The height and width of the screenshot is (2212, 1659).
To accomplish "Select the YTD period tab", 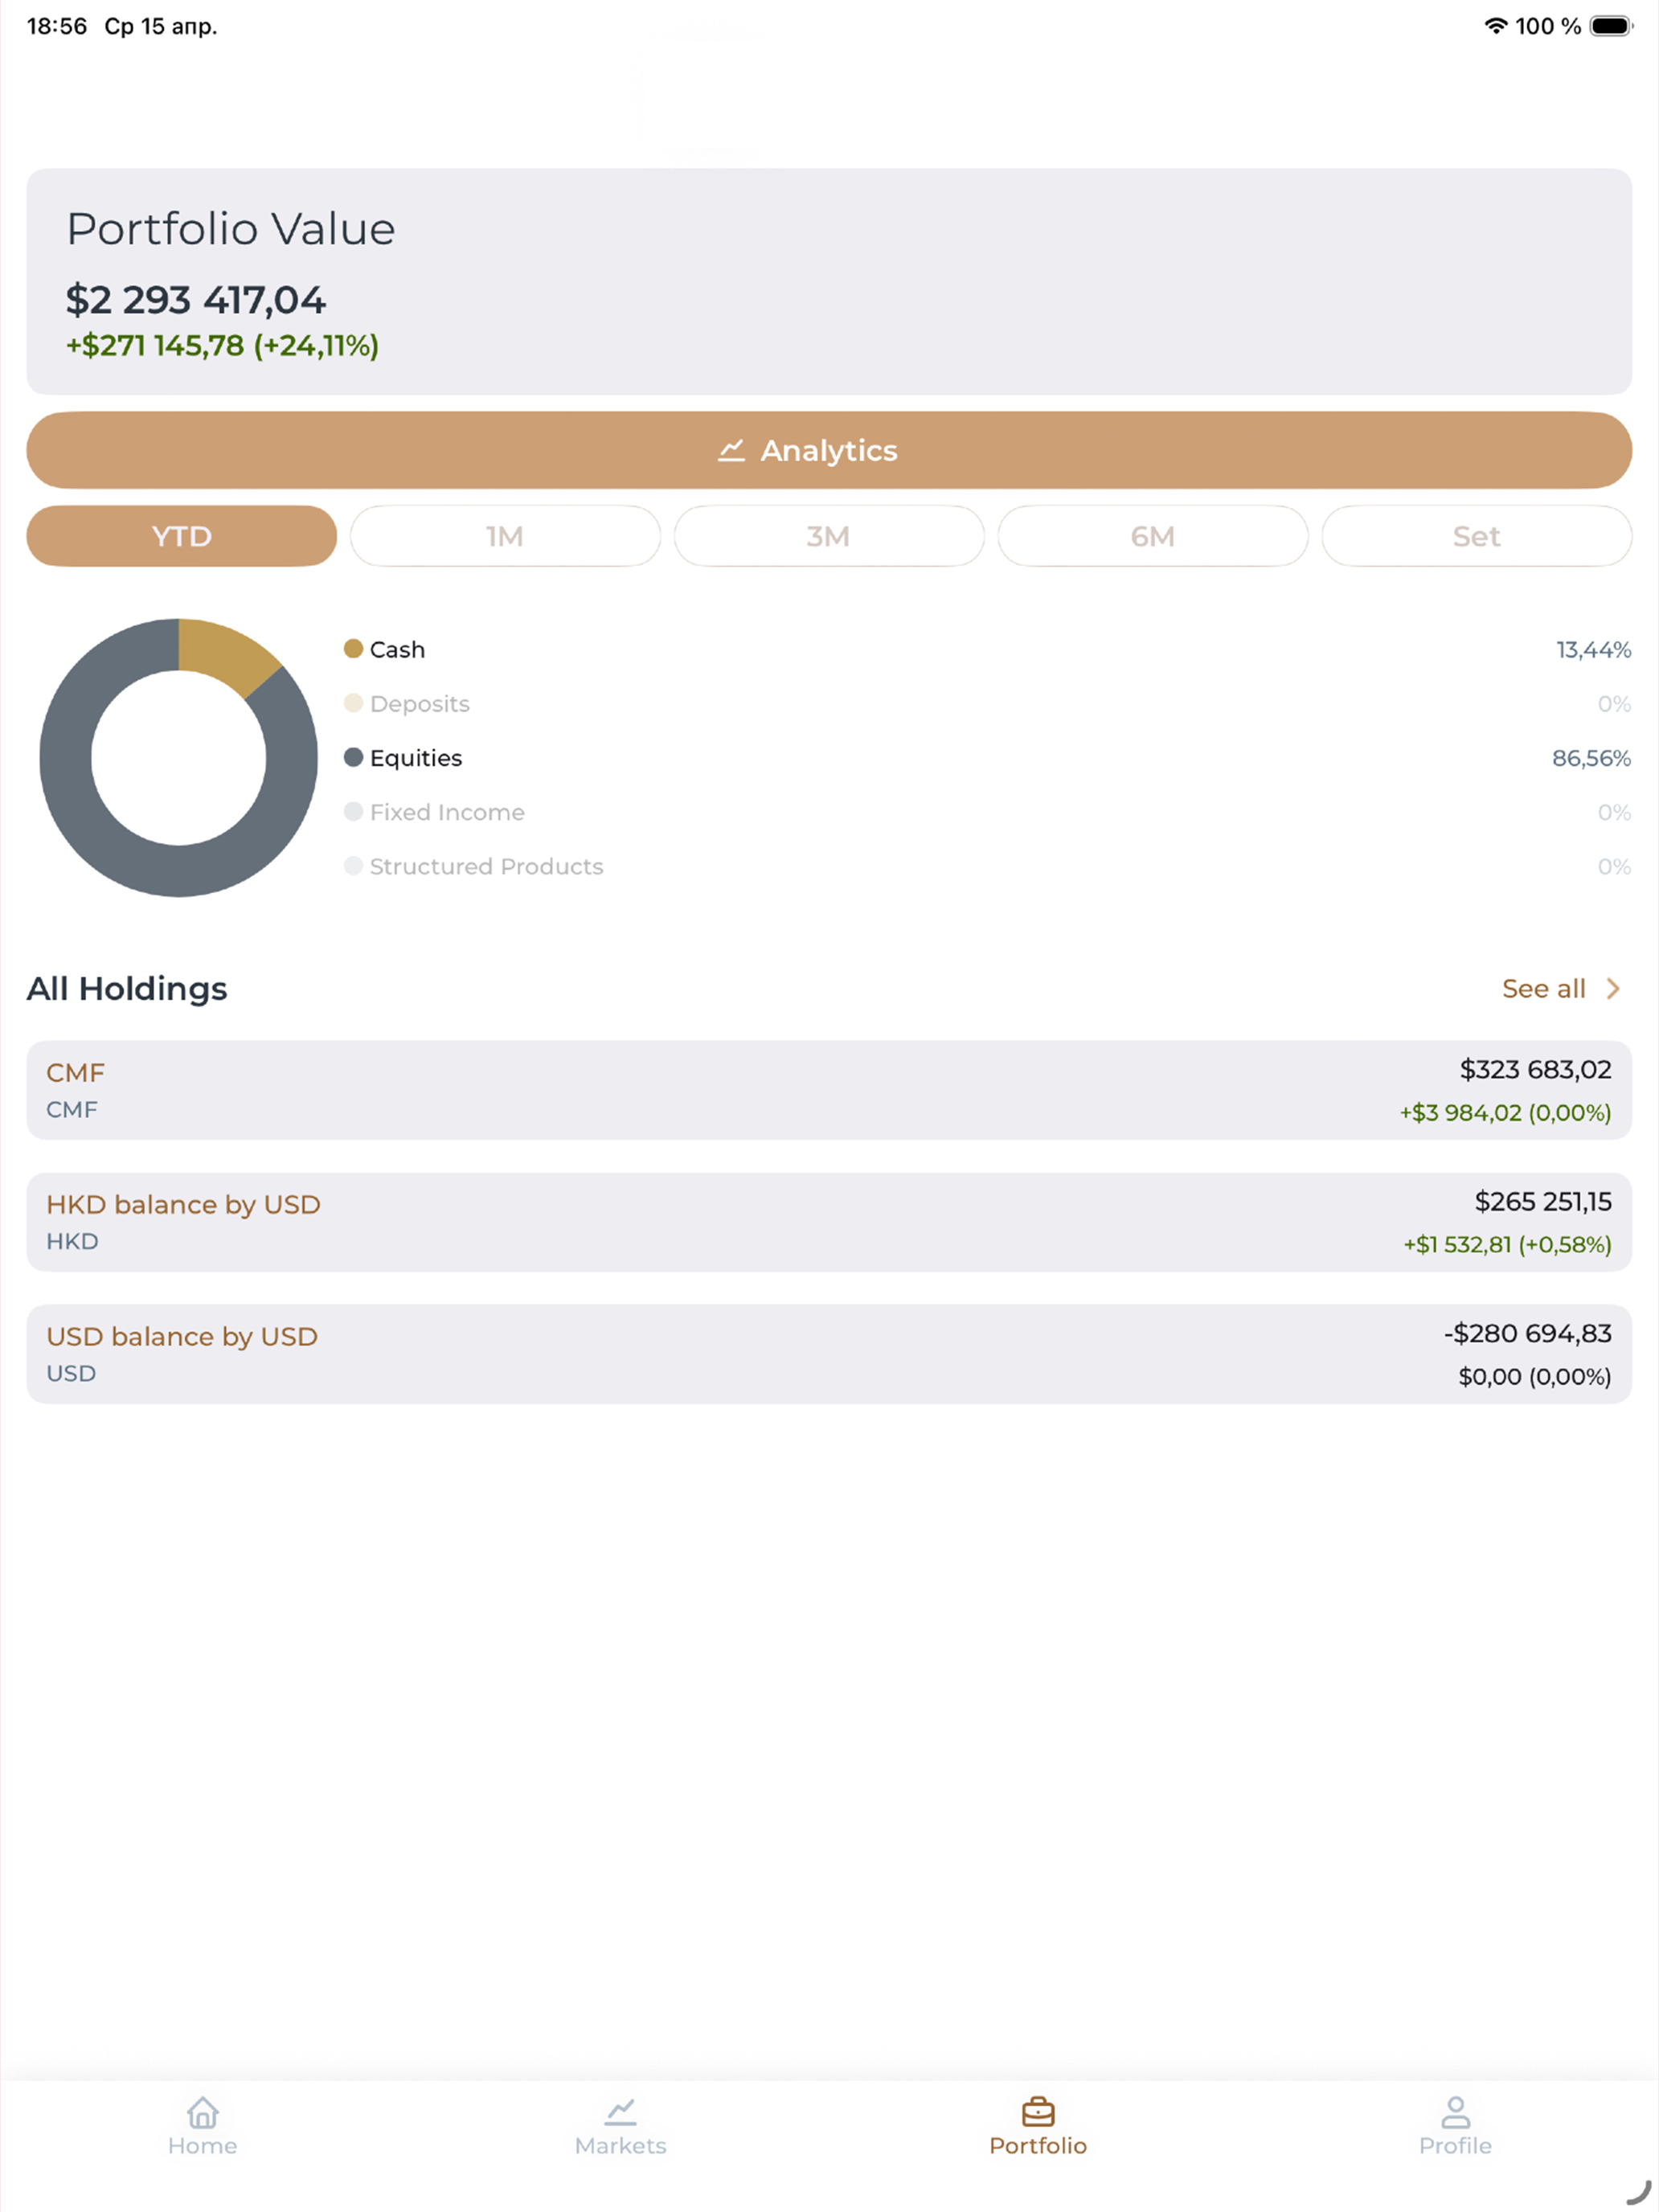I will (181, 536).
